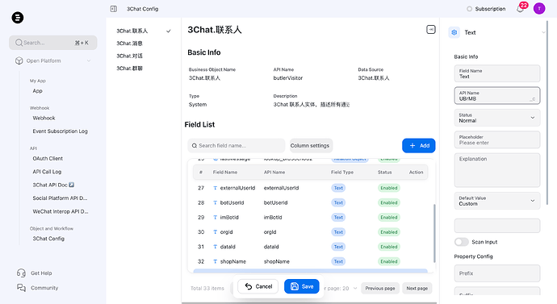Open the Webhook menu item

click(44, 118)
